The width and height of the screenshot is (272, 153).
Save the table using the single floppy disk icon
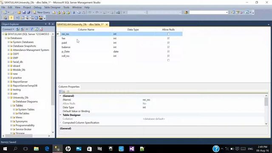click(x=24, y=12)
